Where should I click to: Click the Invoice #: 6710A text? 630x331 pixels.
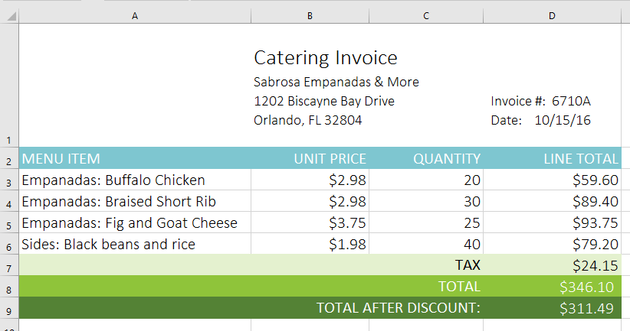[541, 101]
